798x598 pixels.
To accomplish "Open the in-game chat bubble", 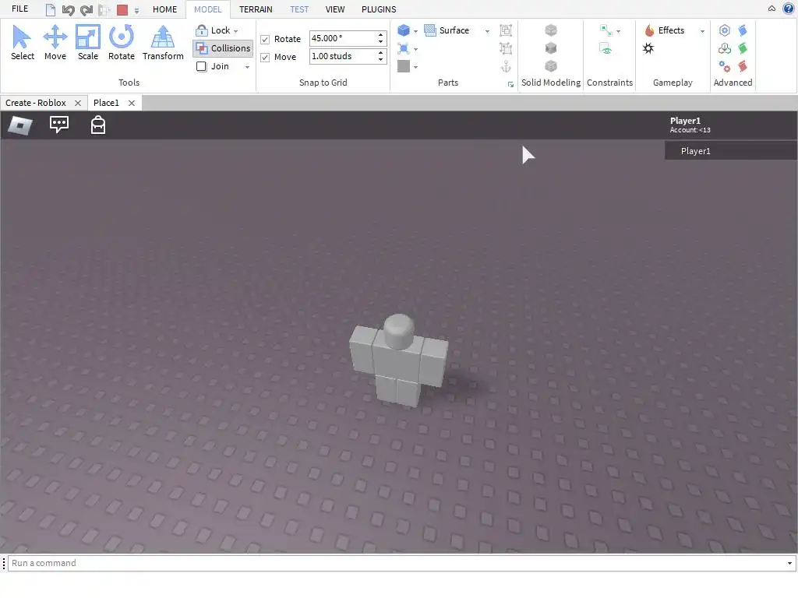I will (59, 124).
